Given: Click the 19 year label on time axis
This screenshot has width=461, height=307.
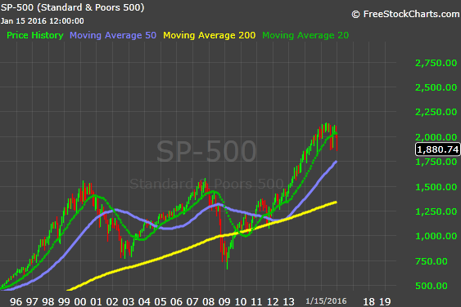Looking at the screenshot, I should 385,302.
